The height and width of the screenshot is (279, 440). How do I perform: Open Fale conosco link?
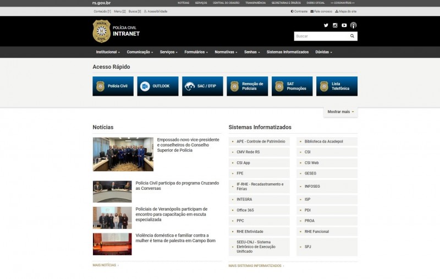(321, 12)
